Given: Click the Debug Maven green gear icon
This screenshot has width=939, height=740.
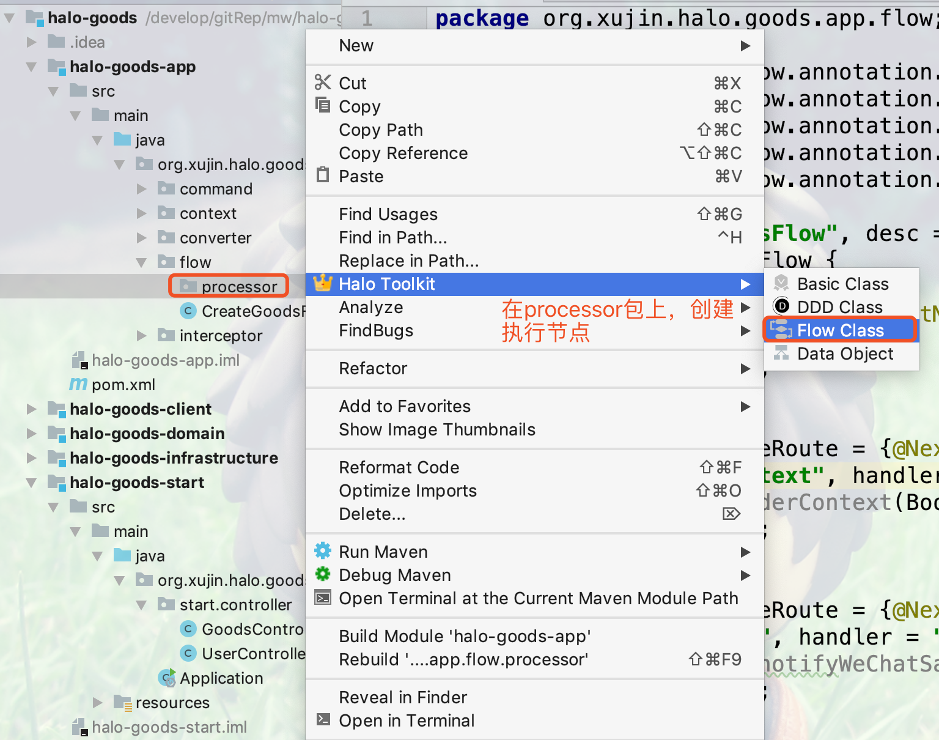Looking at the screenshot, I should click(323, 574).
